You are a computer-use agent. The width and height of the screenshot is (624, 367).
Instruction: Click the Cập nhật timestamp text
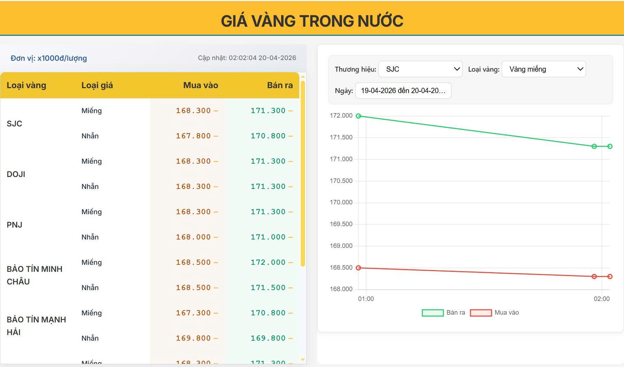point(247,58)
